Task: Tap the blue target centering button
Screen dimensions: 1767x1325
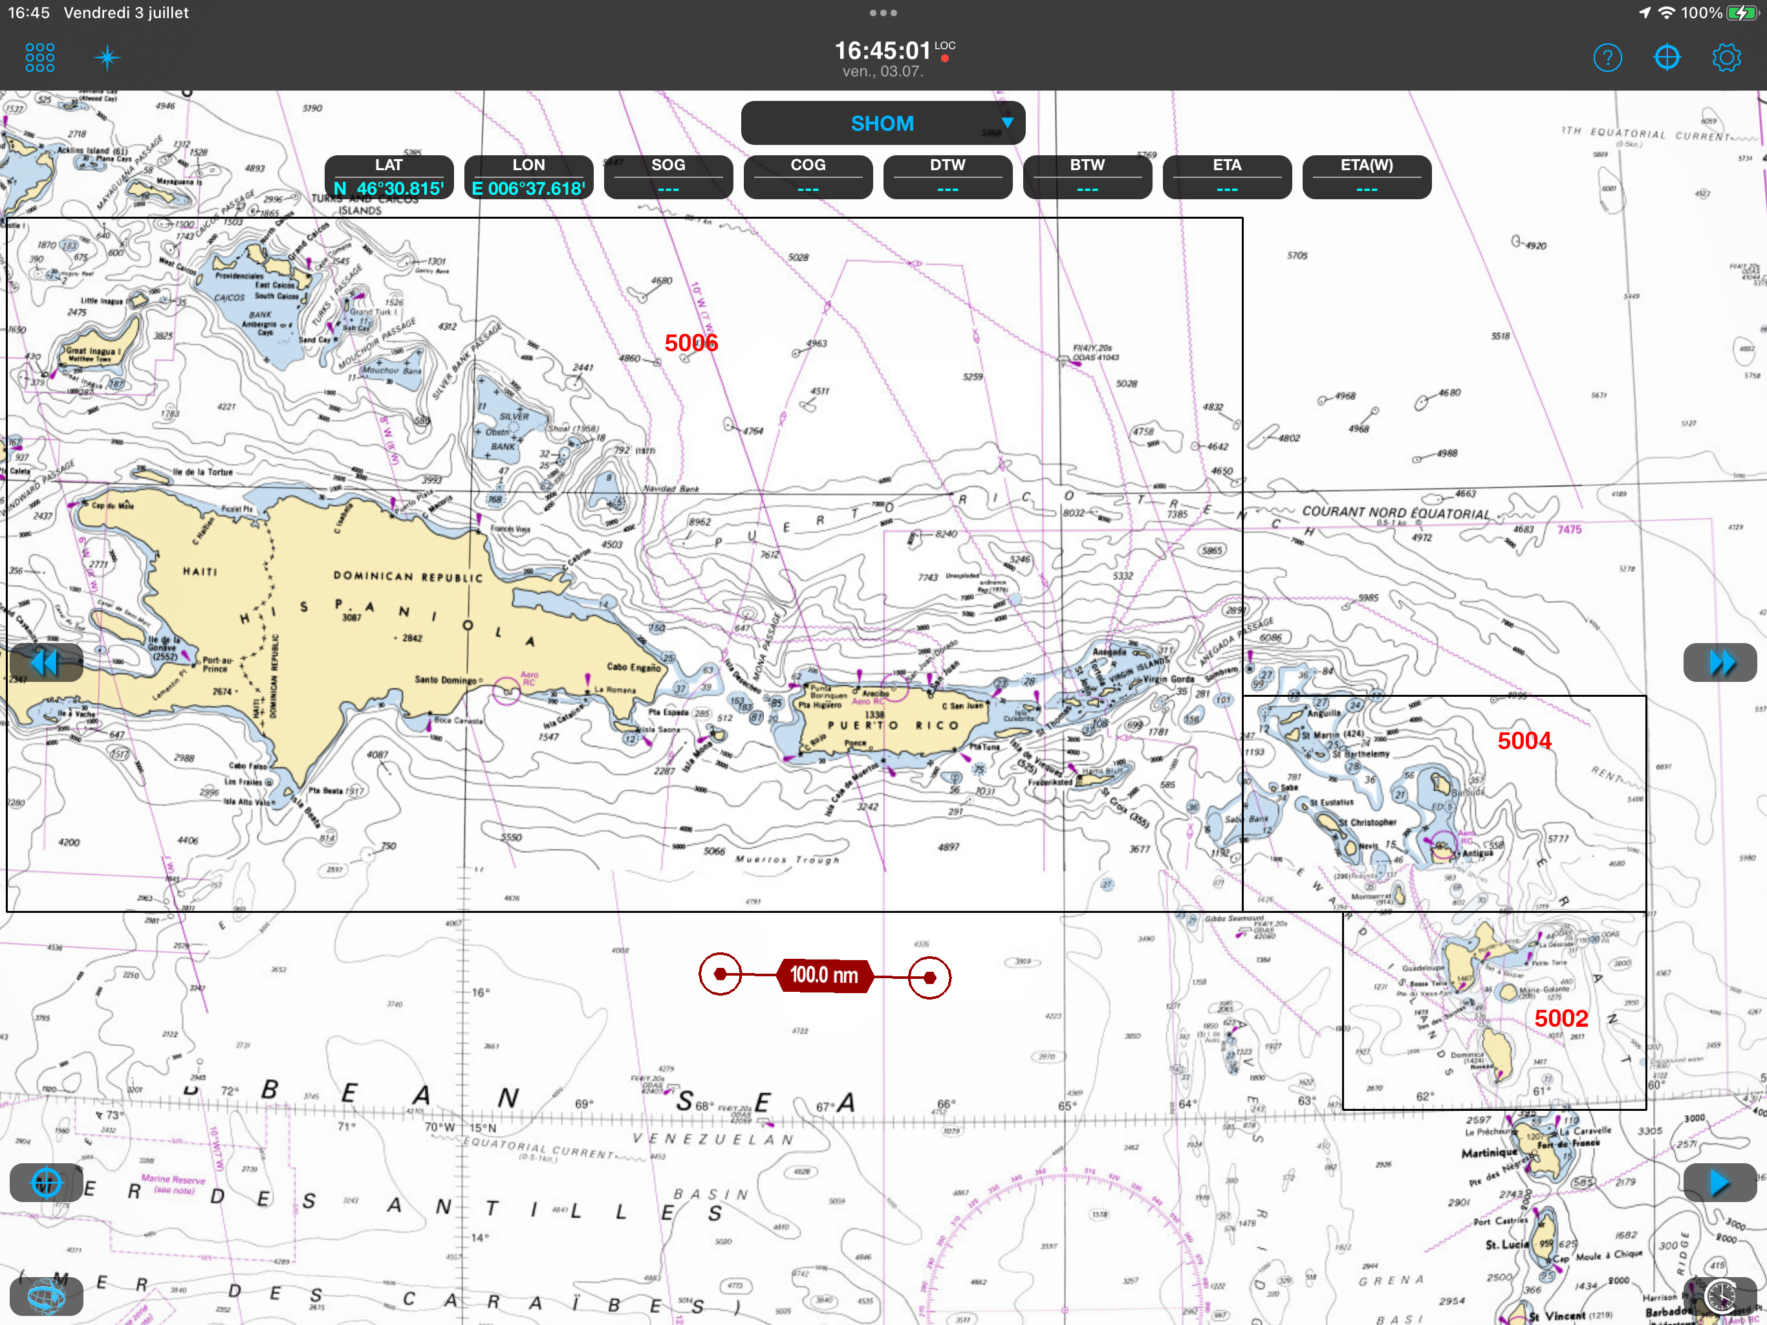Action: point(45,1183)
